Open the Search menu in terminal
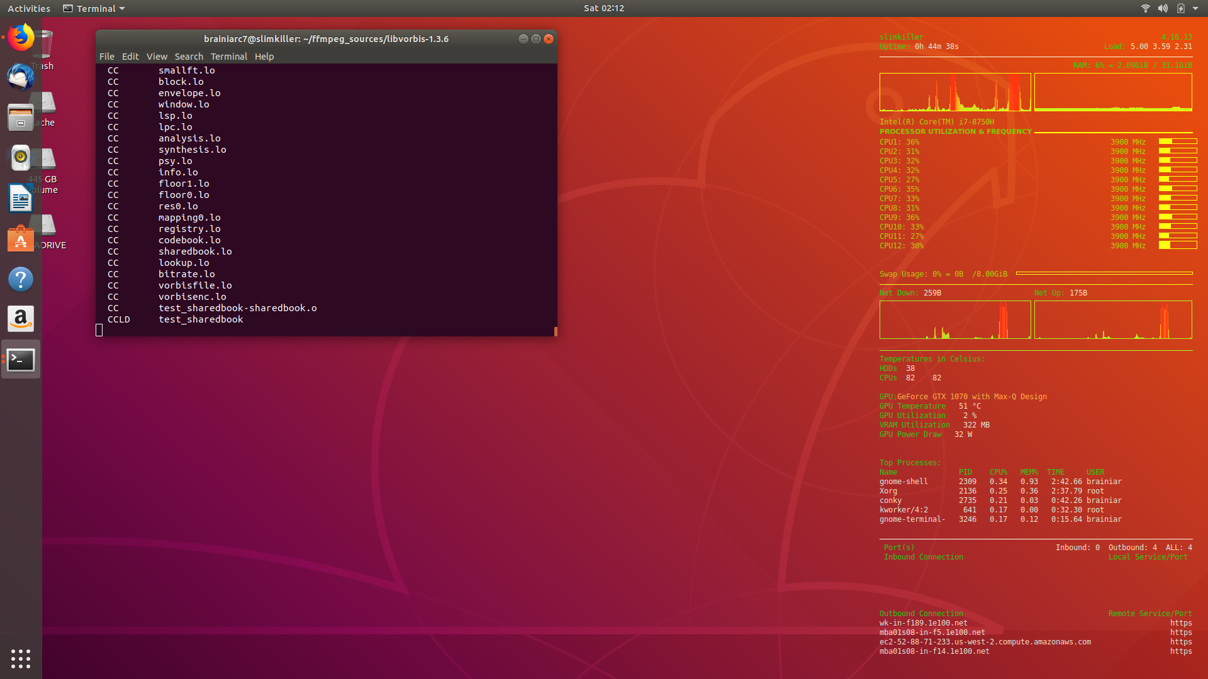 pyautogui.click(x=189, y=57)
